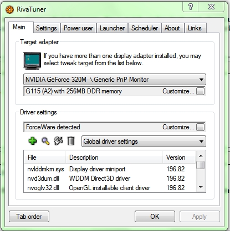Confirm with the OK button
Viewport: 230px width, 231px height.
pos(155,217)
